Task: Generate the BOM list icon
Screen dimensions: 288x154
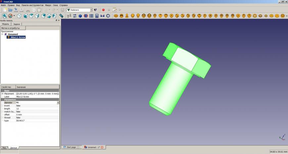Action: (x=91, y=16)
